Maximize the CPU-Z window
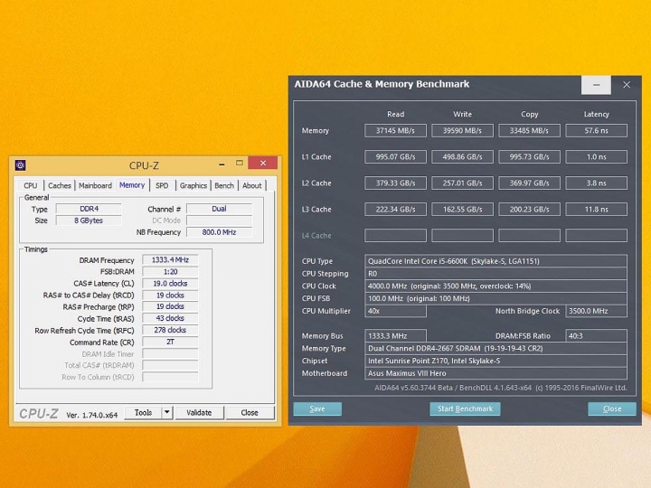651x488 pixels. 239,164
